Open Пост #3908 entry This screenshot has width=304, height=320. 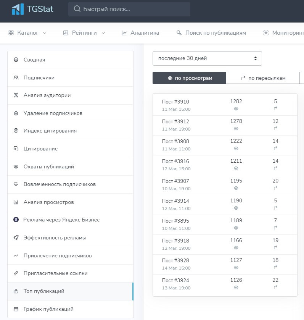[225, 145]
